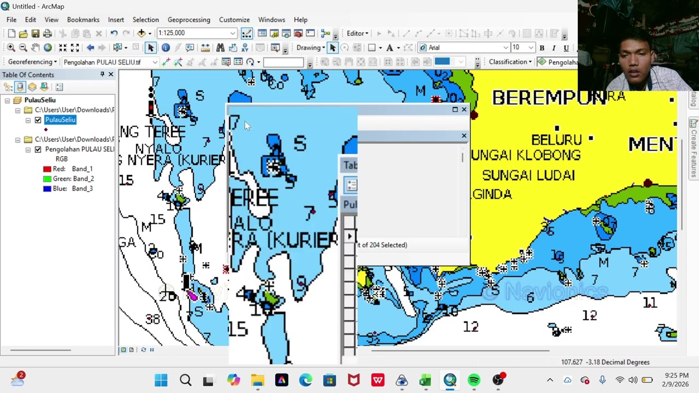The height and width of the screenshot is (393, 699).
Task: Open the Bookmarks menu
Action: 83,20
